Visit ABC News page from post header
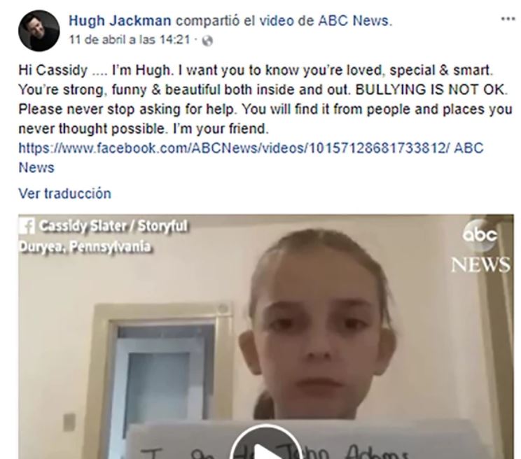521x459 pixels. (x=354, y=21)
